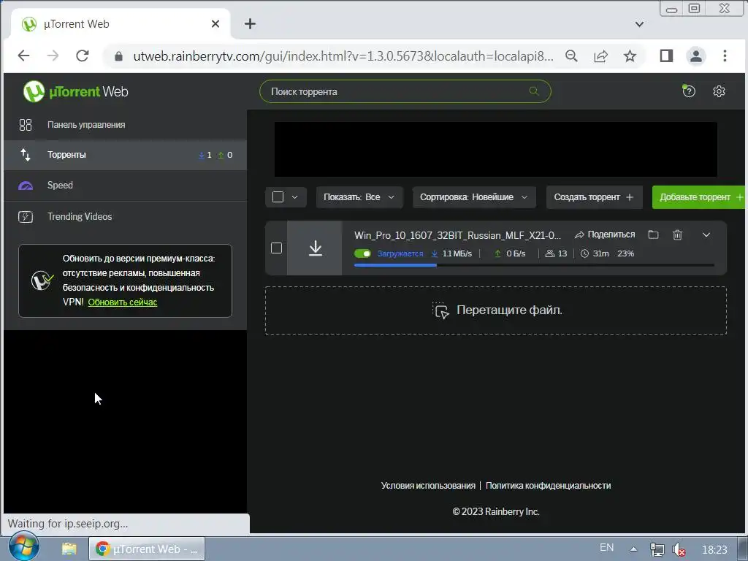The image size is (748, 561).
Task: Open Политика конфиденциальности link
Action: 548,486
